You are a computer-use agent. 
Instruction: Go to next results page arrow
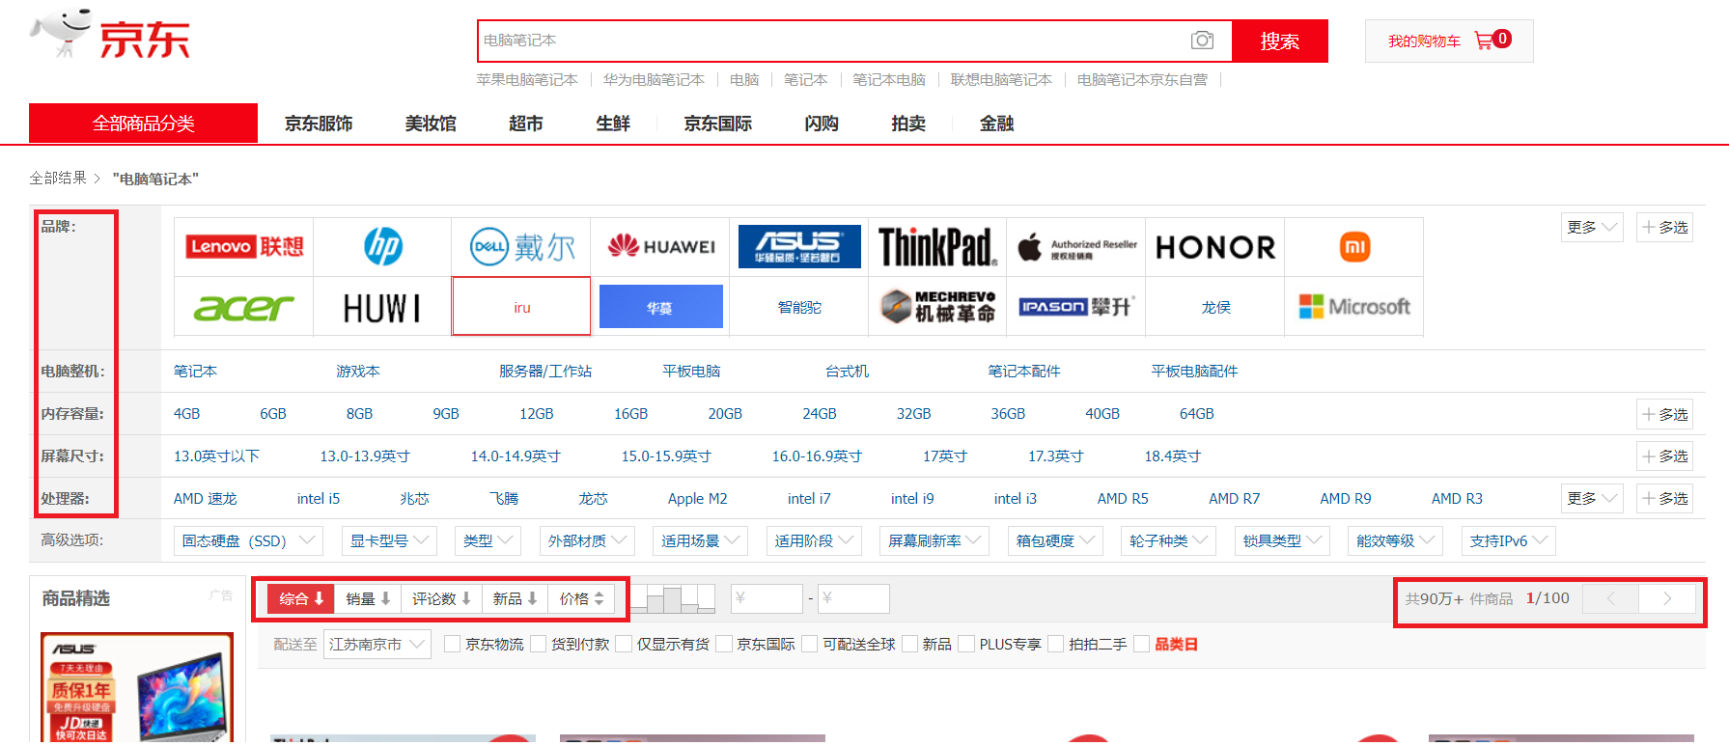pyautogui.click(x=1667, y=599)
